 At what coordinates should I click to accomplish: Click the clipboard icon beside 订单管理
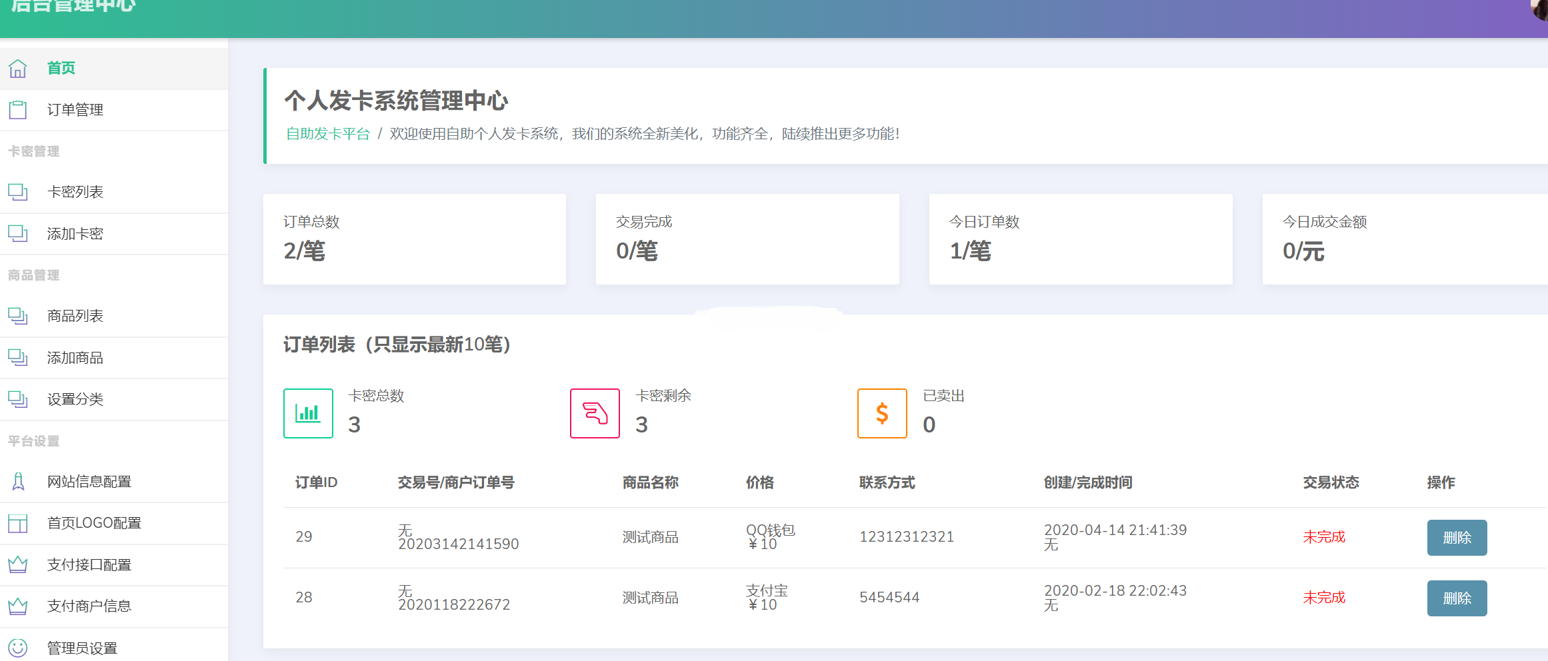pos(18,110)
